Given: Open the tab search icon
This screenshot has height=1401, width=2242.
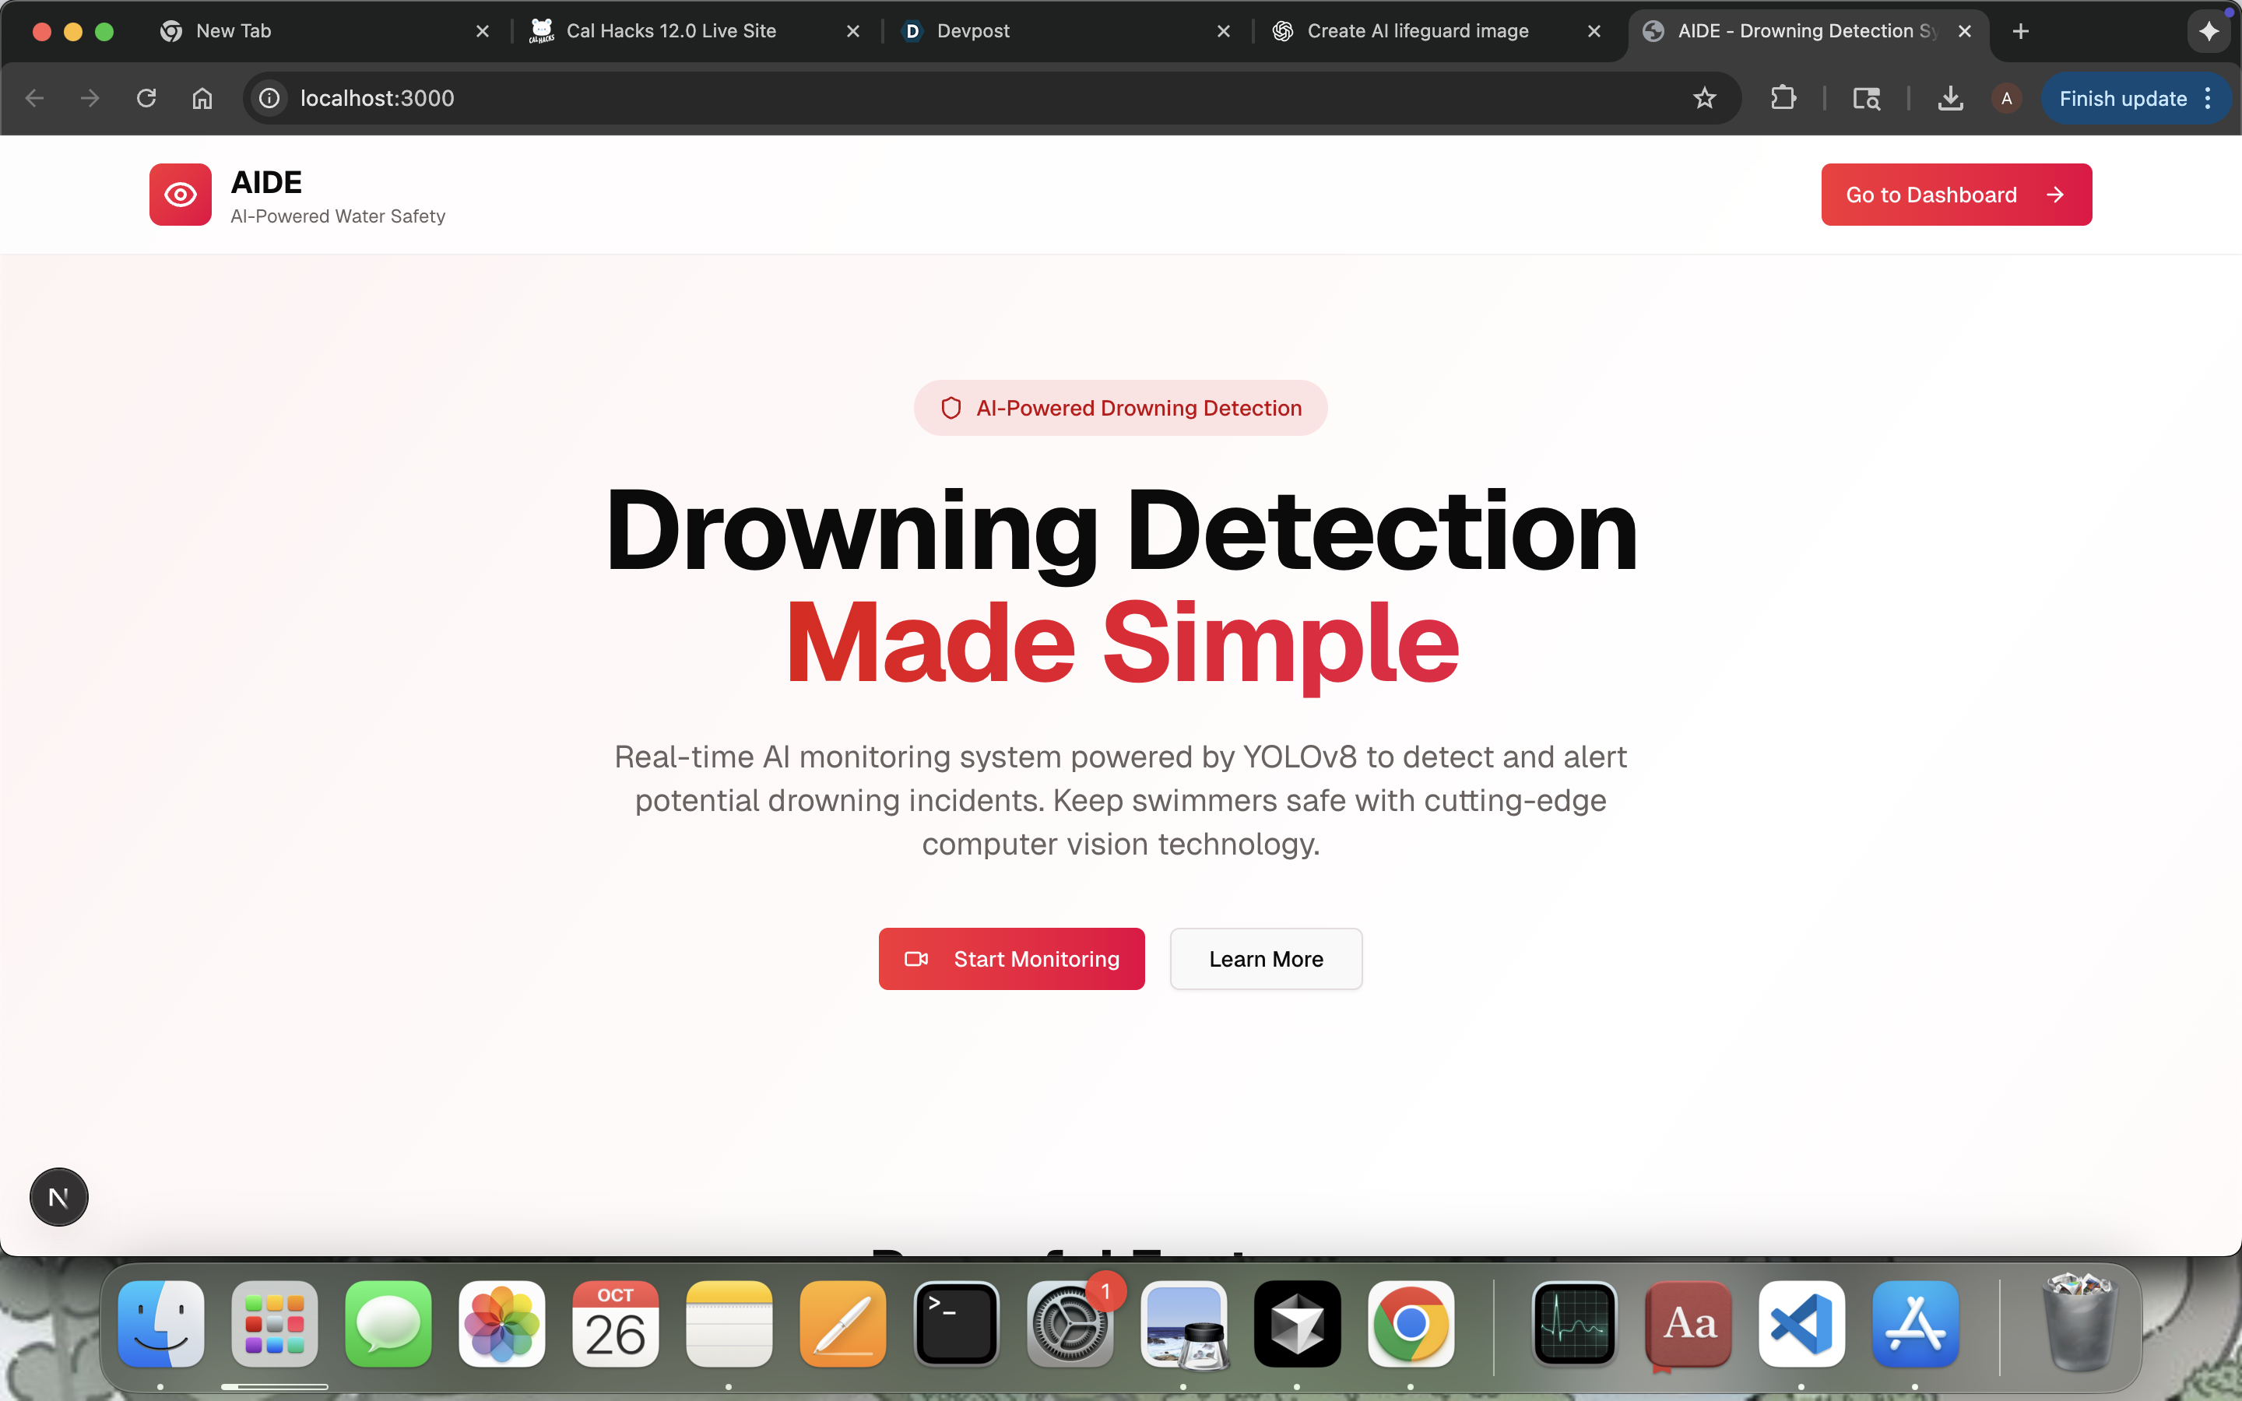Looking at the screenshot, I should click(x=1866, y=98).
